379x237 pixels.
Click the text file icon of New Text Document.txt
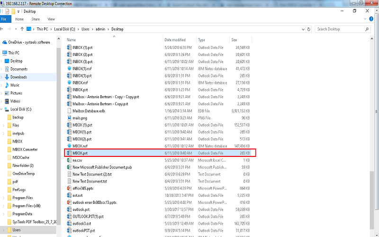pyautogui.click(x=69, y=181)
